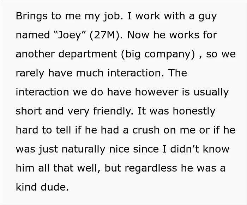Viewport: 247px width, 205px height.
Task: Click the word "Brings" at paragraph start
Action: click(x=31, y=16)
